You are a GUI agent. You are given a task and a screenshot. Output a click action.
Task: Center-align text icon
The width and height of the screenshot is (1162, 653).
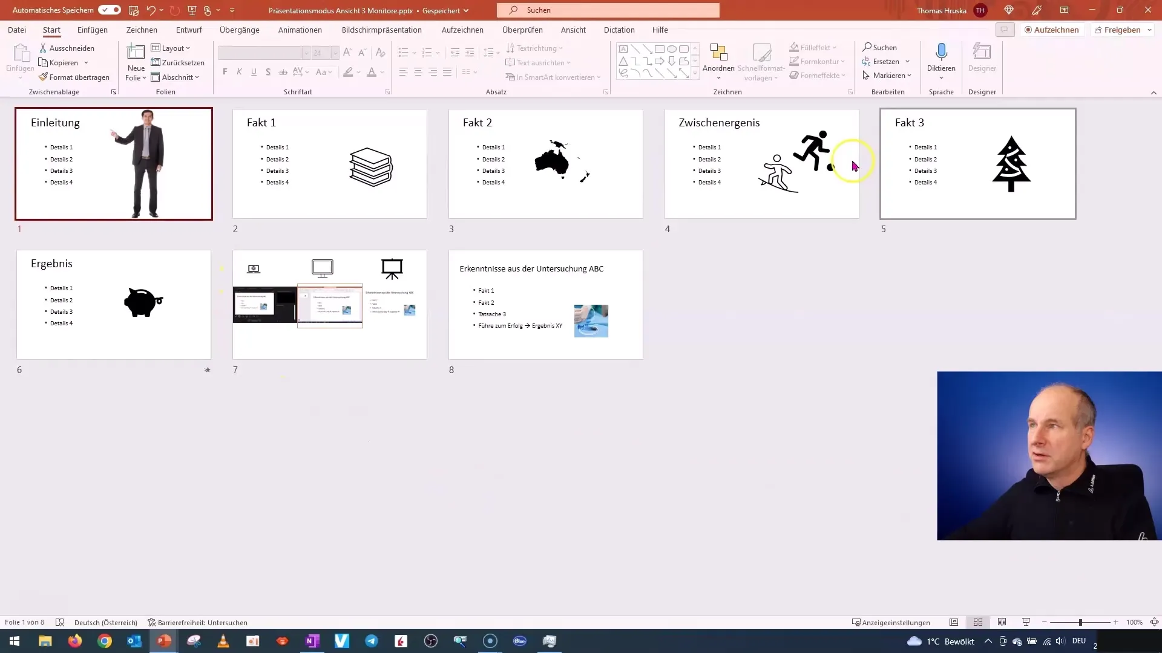pos(418,72)
